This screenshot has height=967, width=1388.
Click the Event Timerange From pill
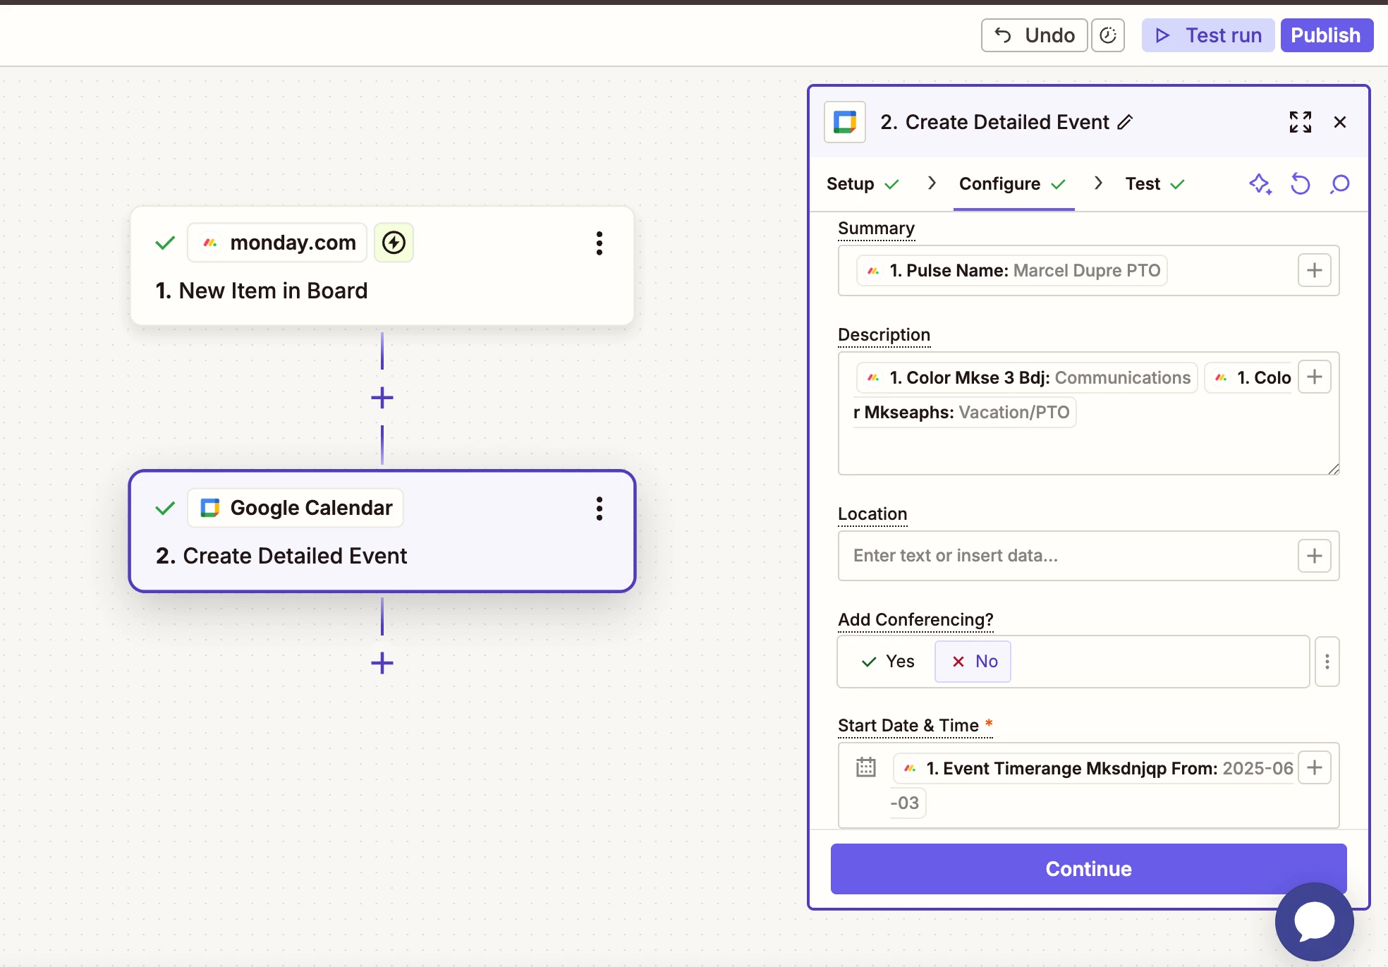[1094, 769]
